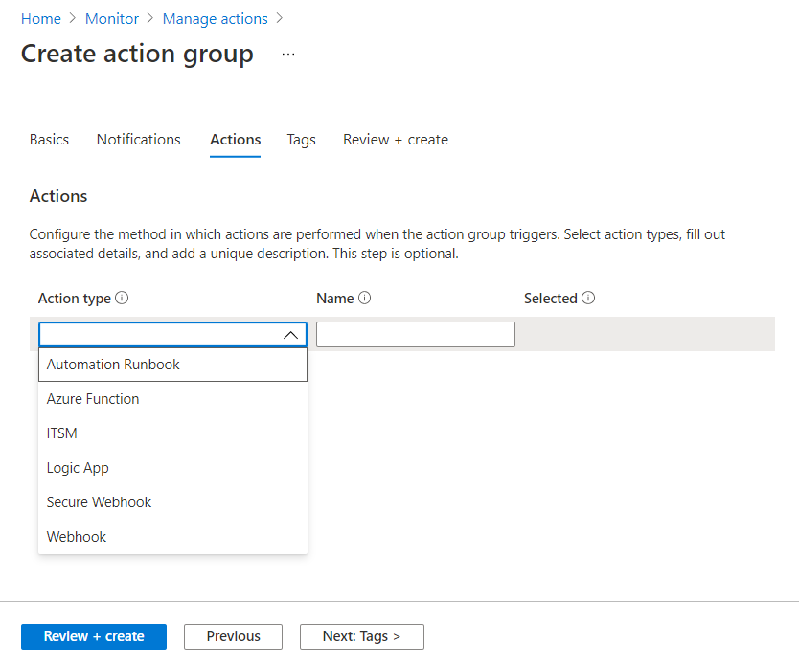Open the ellipsis more options menu
799x666 pixels.
tap(288, 54)
